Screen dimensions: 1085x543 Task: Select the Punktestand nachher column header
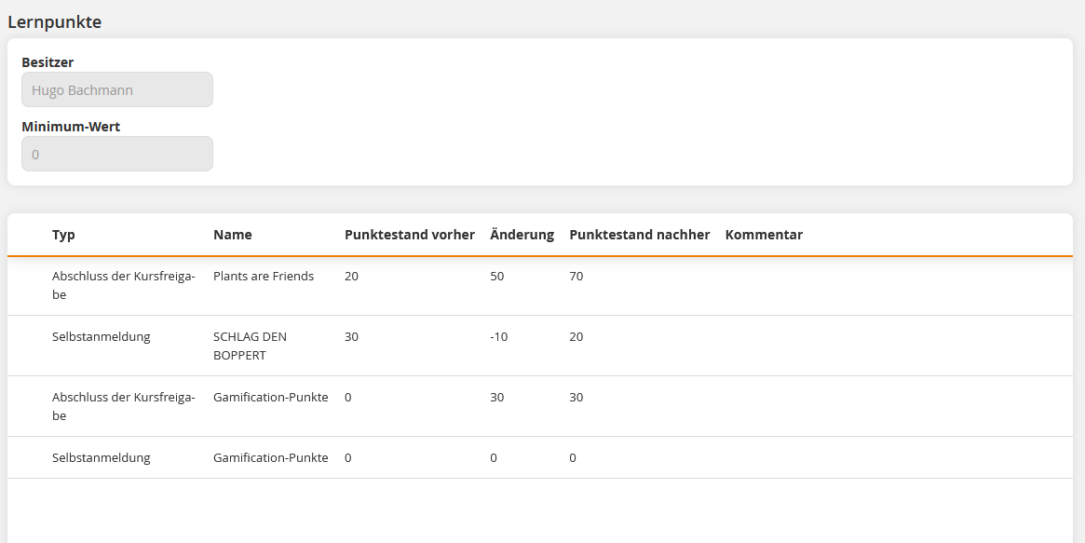pyautogui.click(x=639, y=235)
